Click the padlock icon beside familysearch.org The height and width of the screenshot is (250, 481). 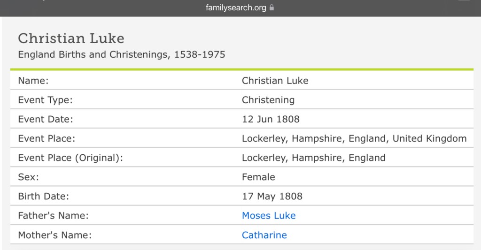272,8
